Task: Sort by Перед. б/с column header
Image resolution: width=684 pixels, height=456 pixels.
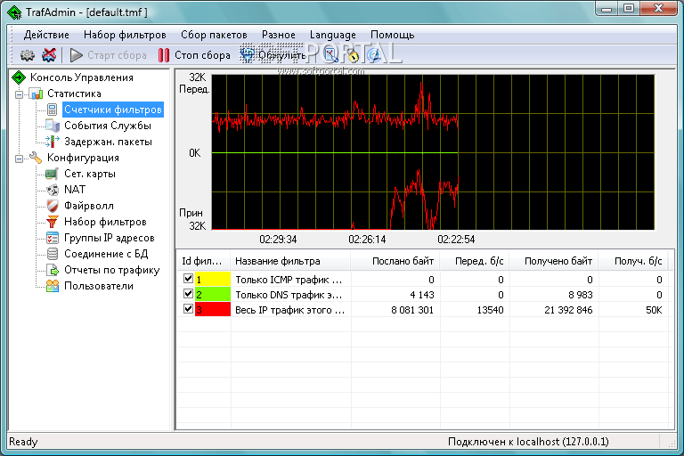Action: coord(475,261)
